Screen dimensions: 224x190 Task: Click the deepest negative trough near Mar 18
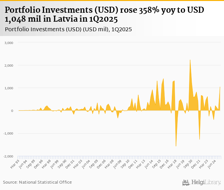(176, 146)
